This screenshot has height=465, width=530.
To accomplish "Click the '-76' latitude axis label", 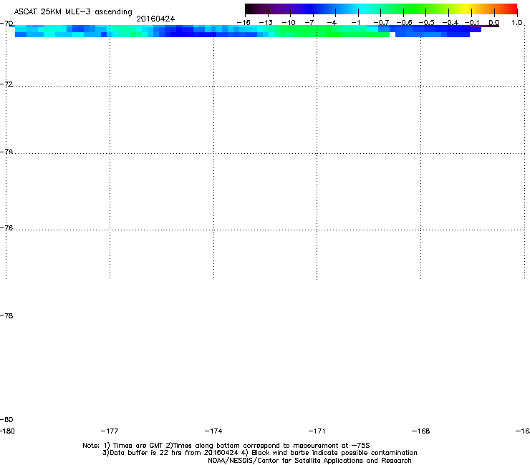I will point(6,228).
